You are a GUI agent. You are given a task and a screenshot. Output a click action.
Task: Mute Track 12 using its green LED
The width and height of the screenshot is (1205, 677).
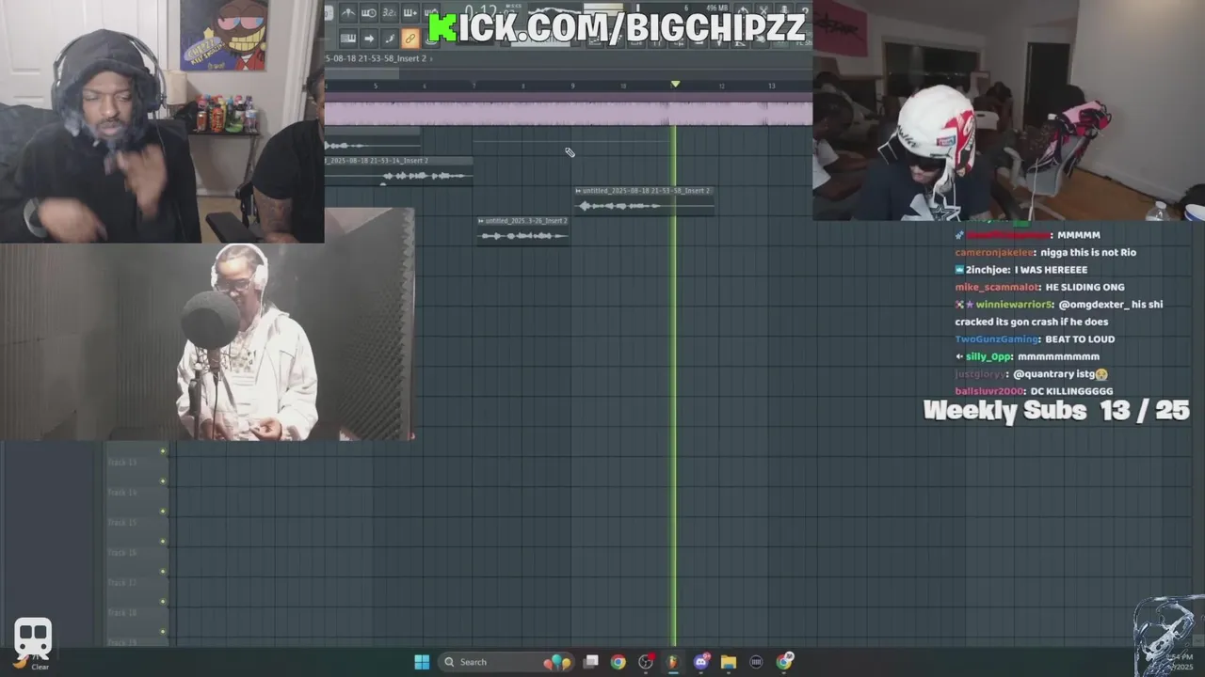(163, 451)
